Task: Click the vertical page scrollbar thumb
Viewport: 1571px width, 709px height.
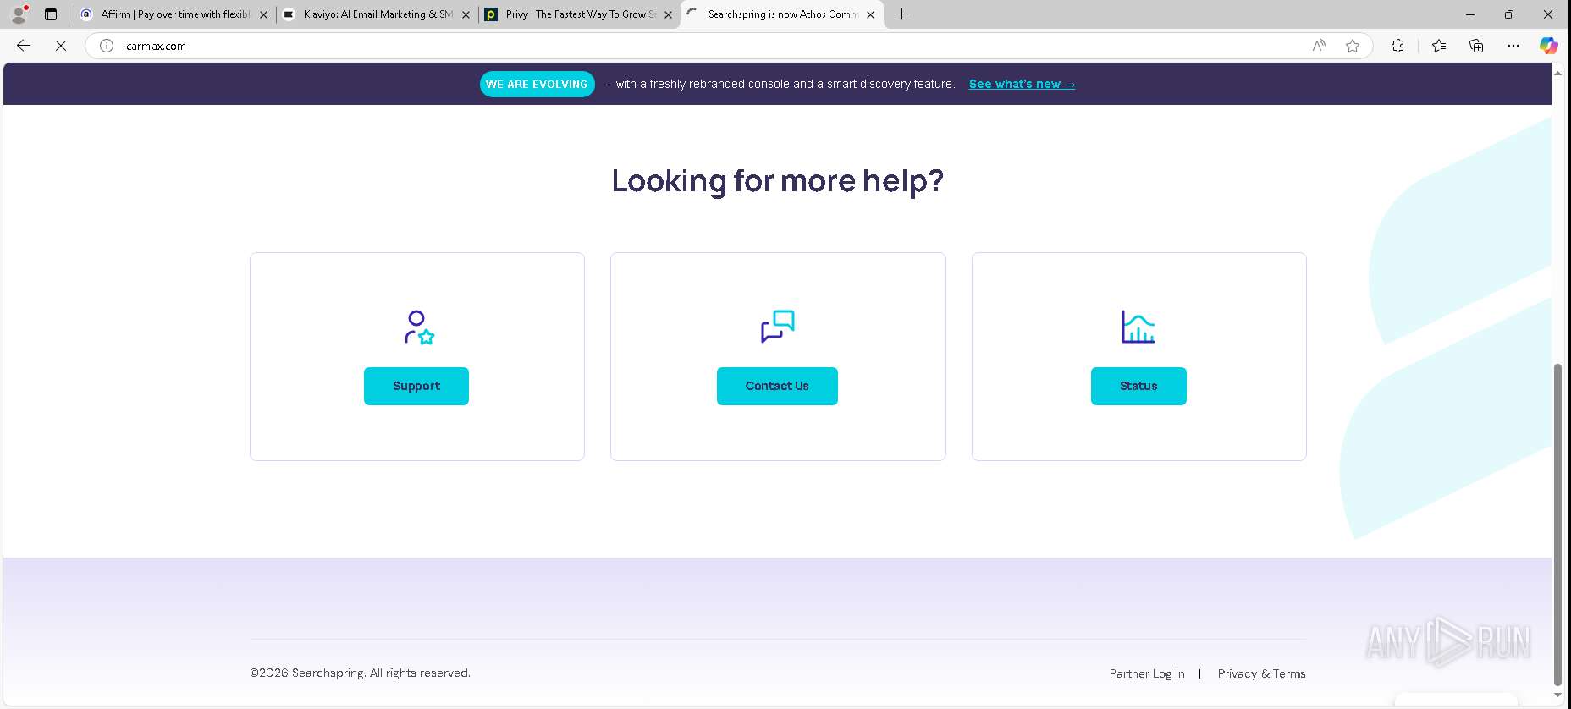Action: 1557,525
